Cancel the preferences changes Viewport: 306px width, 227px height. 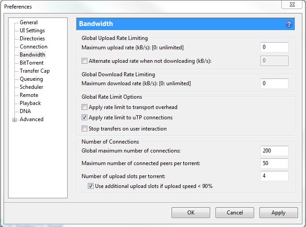[235, 213]
